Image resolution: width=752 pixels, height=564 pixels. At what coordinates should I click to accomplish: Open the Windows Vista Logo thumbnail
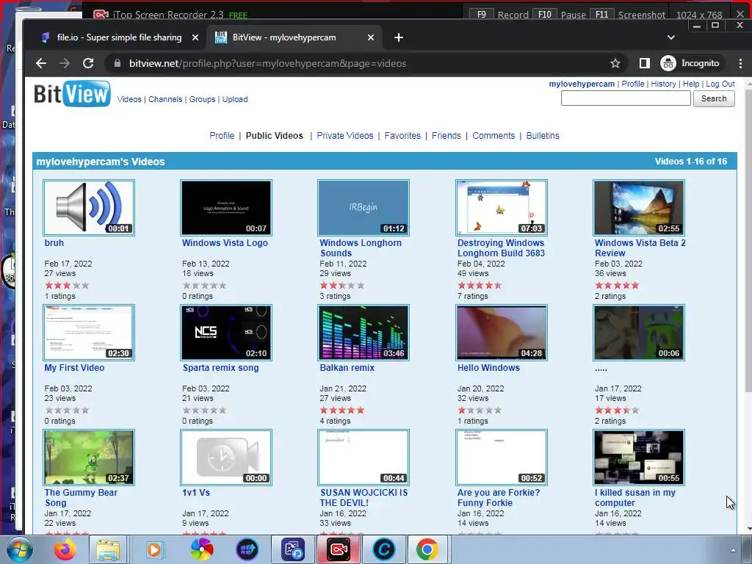226,208
